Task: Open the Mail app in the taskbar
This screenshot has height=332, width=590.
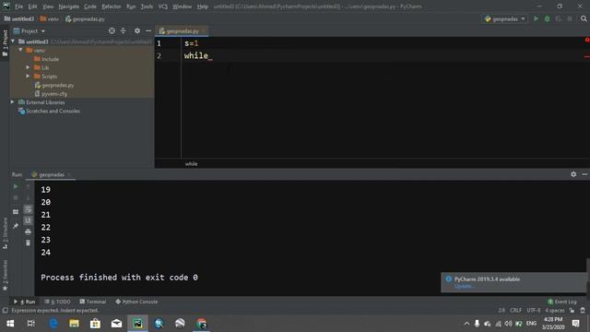Action: 116,324
